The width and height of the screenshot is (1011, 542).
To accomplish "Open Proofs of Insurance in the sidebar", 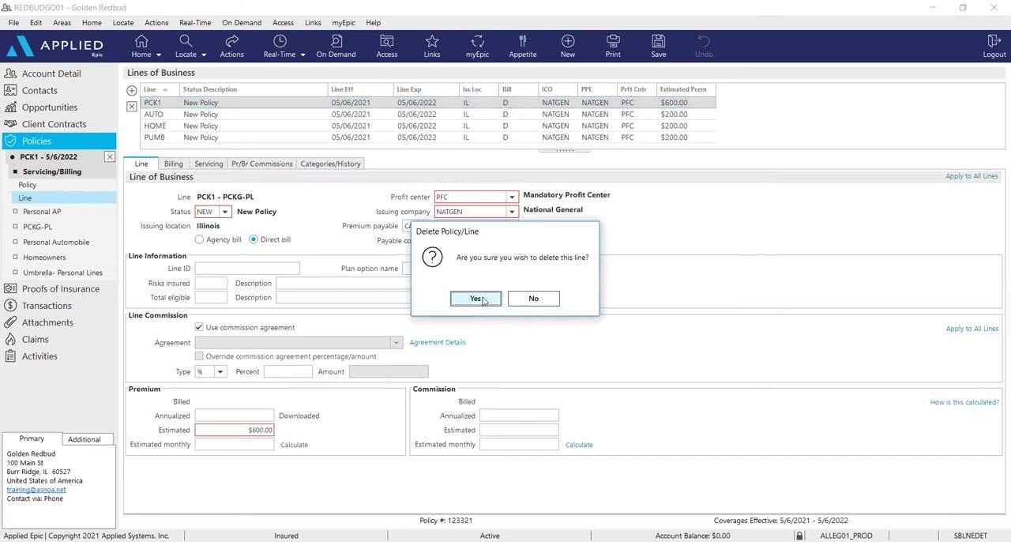I will [x=61, y=289].
